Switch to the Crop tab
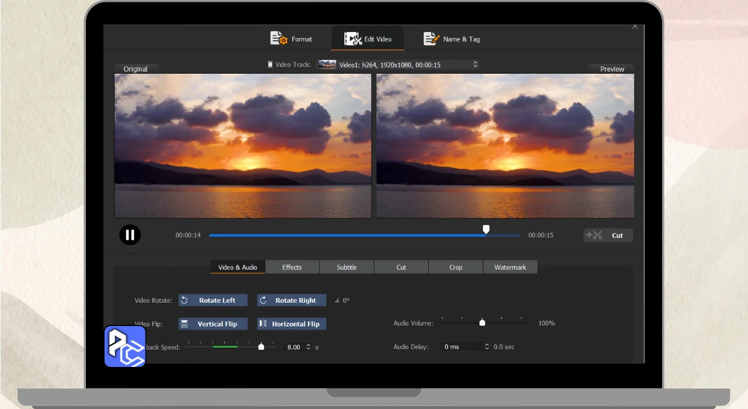The height and width of the screenshot is (409, 748). click(456, 267)
